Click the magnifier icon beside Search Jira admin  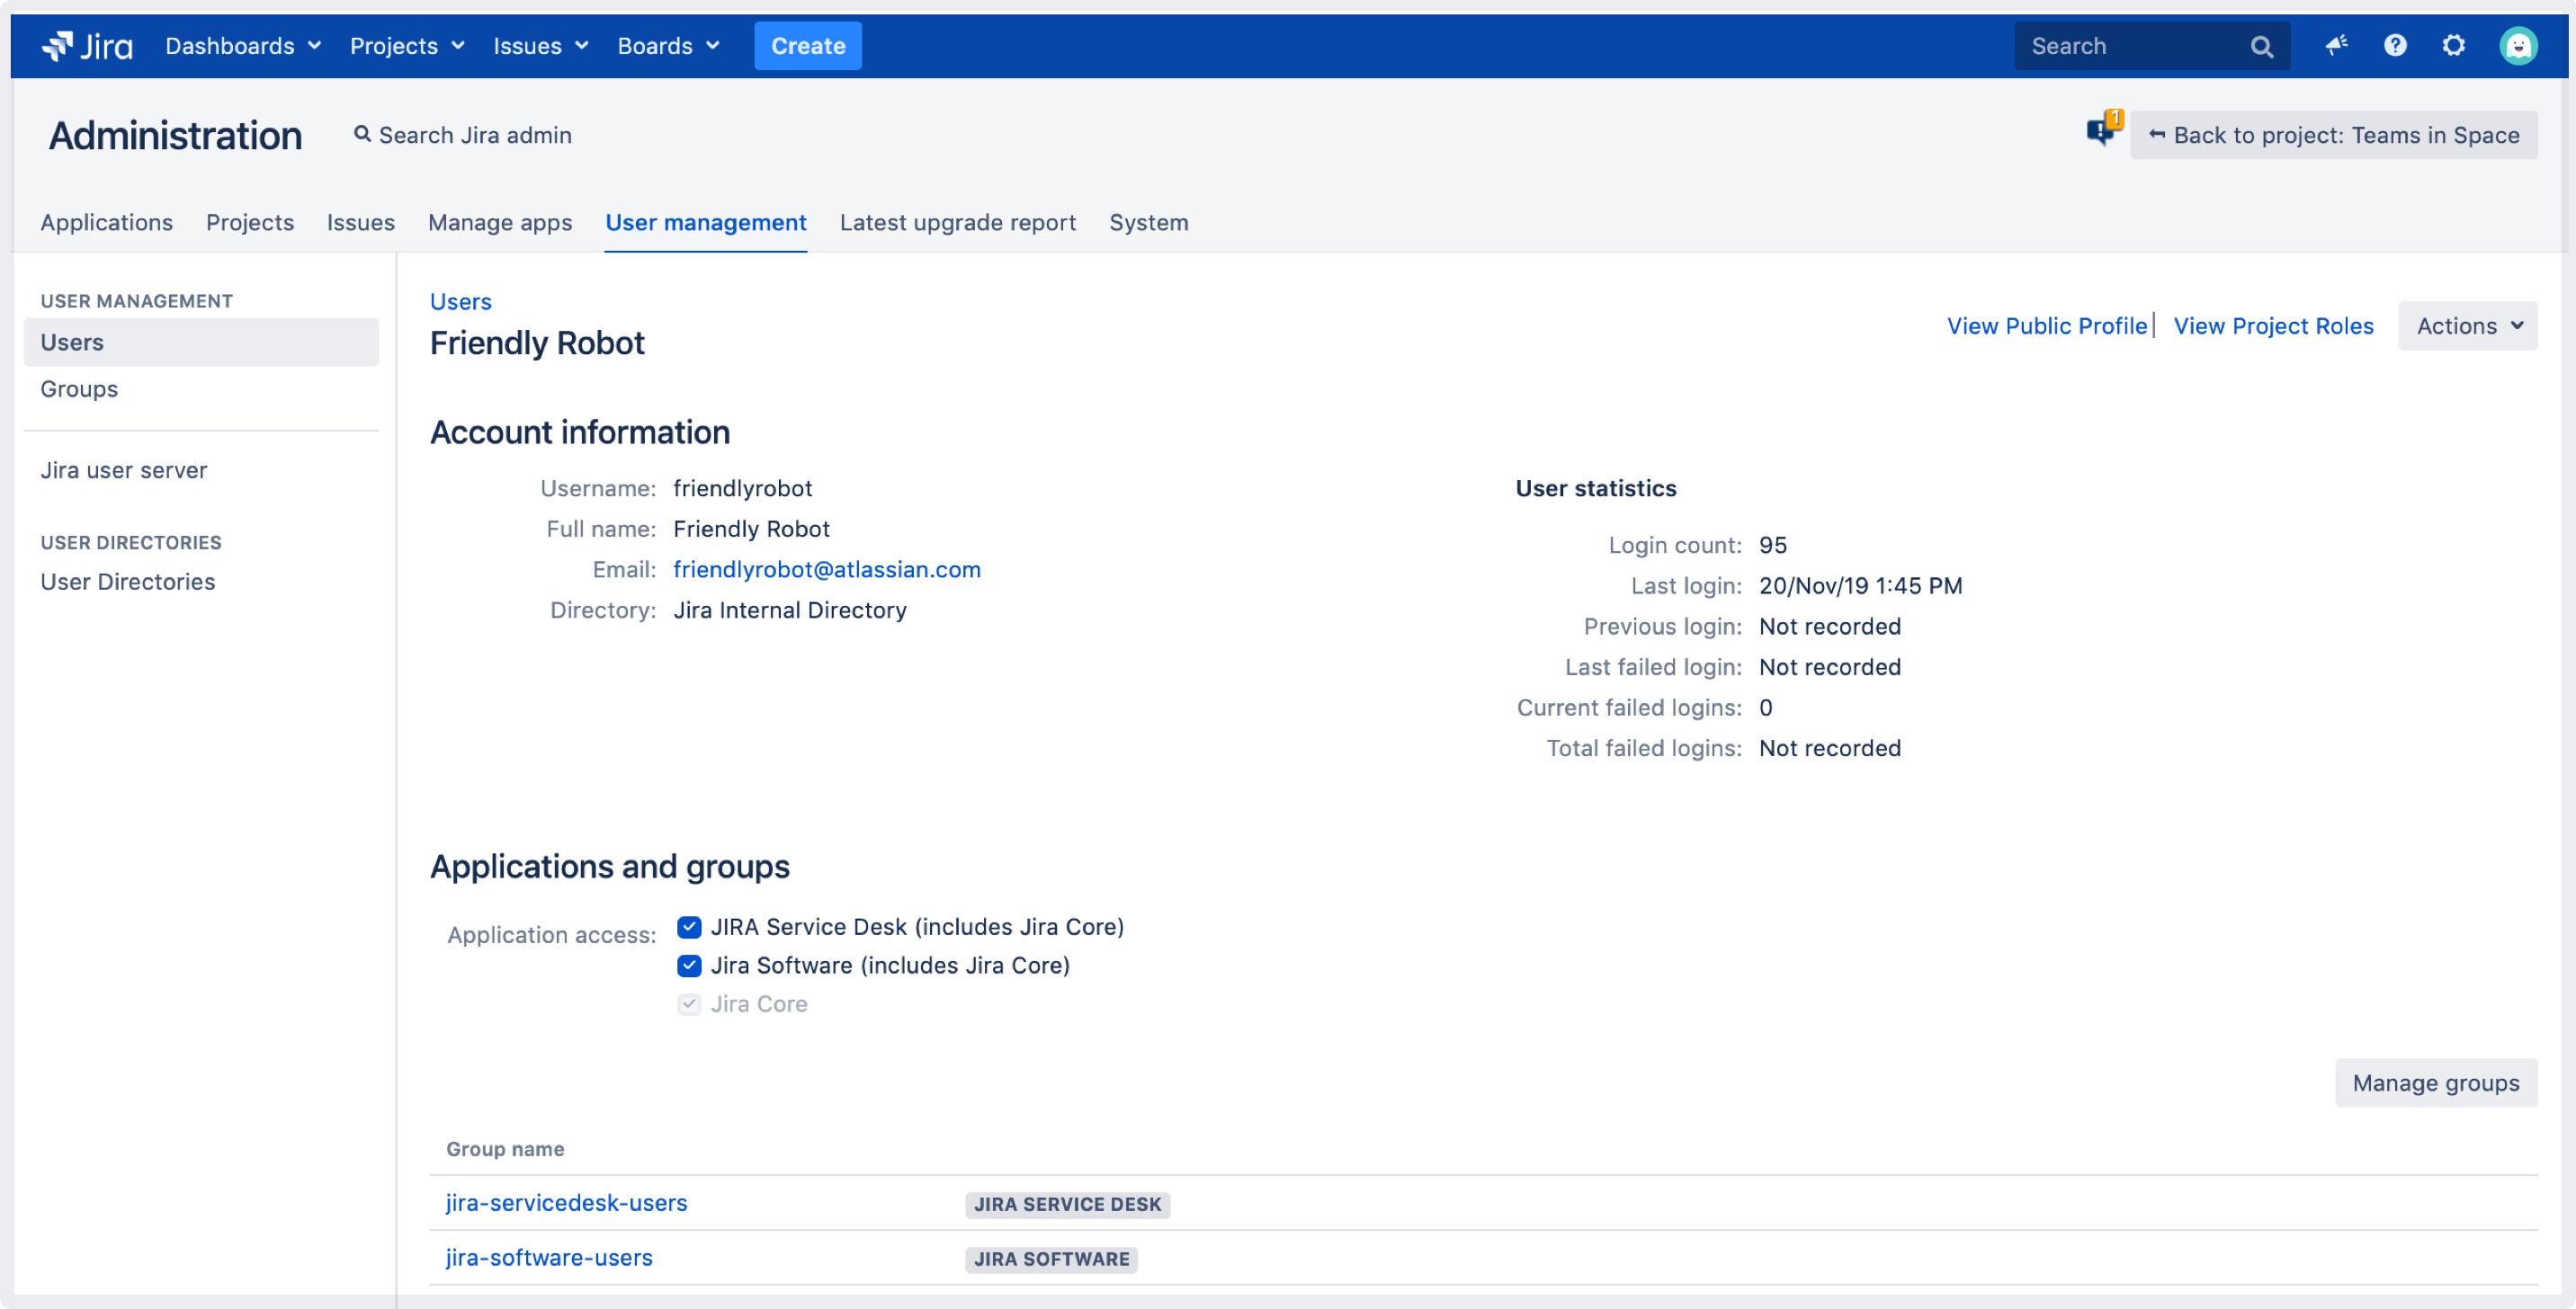click(362, 134)
